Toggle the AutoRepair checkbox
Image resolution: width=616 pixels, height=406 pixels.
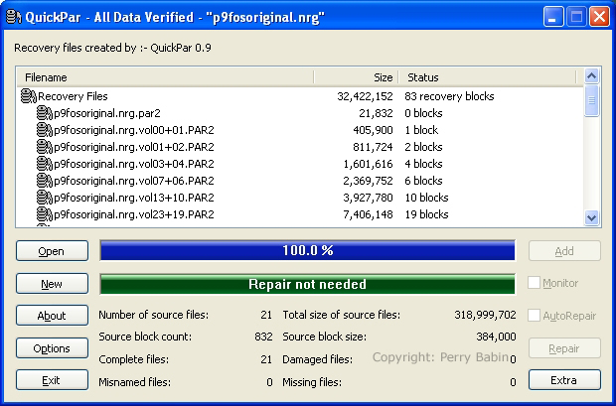tap(534, 316)
